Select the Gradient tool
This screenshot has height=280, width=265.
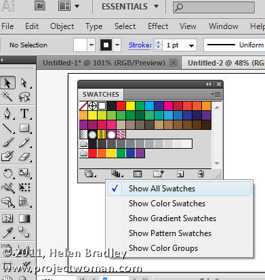[x=24, y=218]
